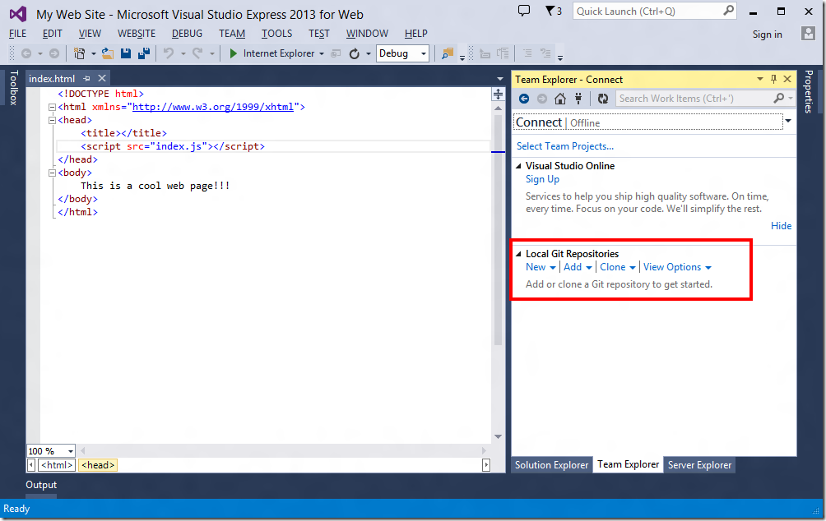826x521 pixels.
Task: Open the TEAM menu
Action: coord(232,34)
